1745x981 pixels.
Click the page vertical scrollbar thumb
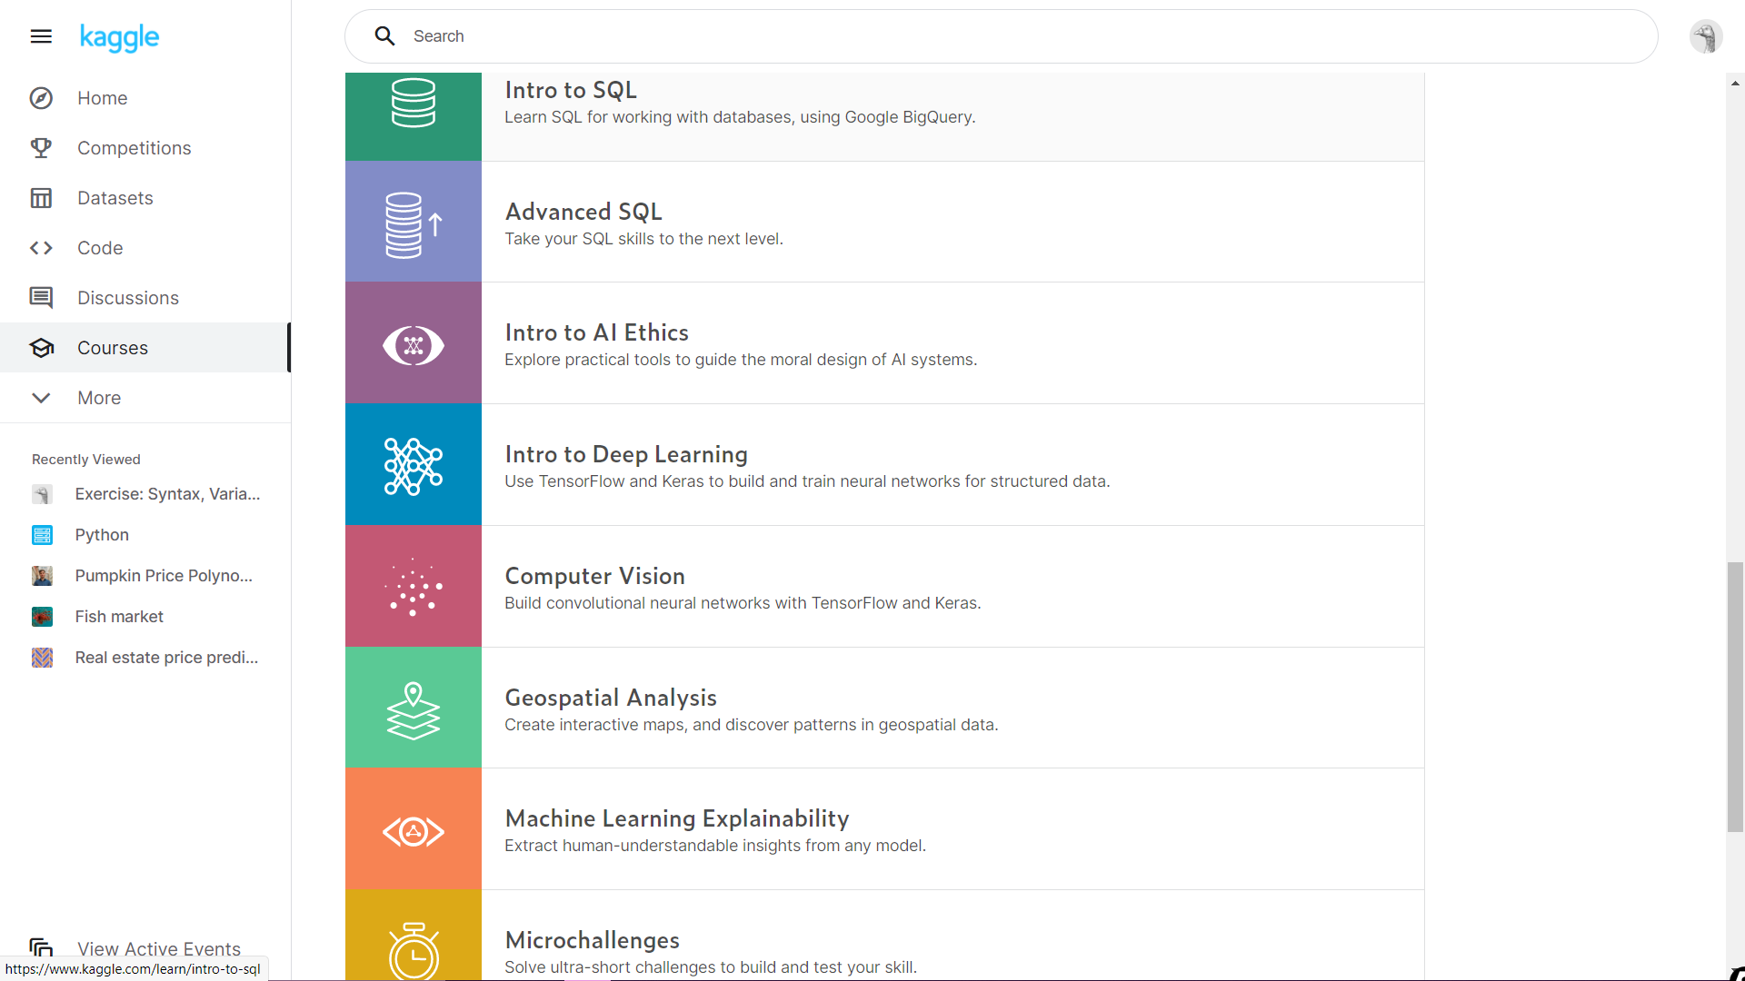1735,697
